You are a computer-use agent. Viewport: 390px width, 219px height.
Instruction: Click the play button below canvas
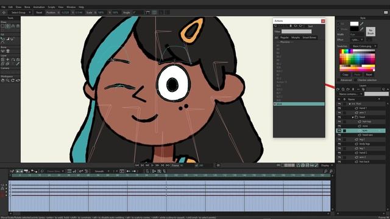(152, 165)
